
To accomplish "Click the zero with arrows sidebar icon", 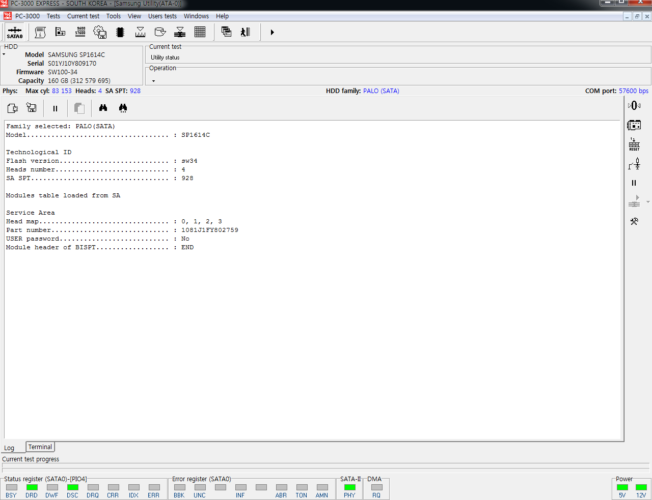I will click(x=634, y=105).
